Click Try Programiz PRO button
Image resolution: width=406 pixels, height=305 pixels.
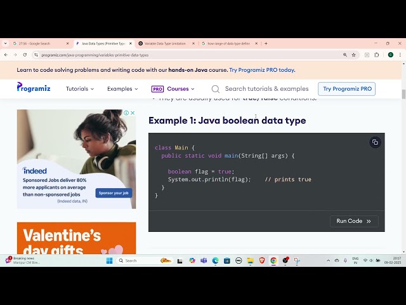[x=347, y=89]
